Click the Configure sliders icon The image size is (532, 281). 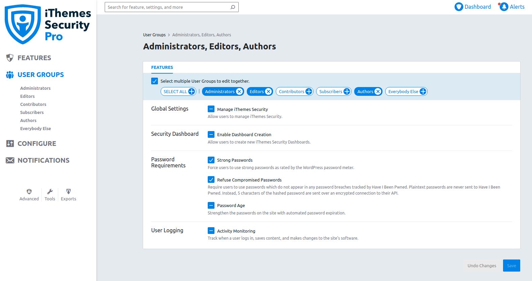pyautogui.click(x=10, y=144)
